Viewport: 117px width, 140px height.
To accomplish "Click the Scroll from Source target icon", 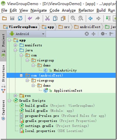I will [x=87, y=34].
